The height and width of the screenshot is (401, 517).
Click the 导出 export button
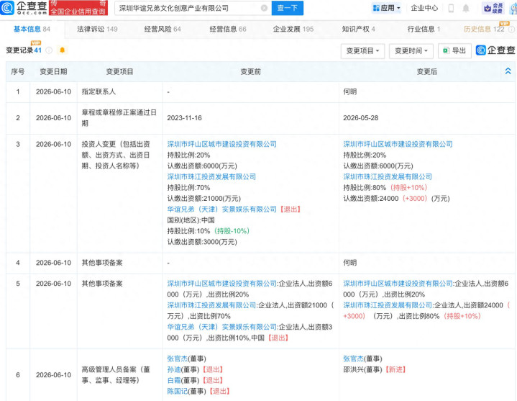[454, 51]
